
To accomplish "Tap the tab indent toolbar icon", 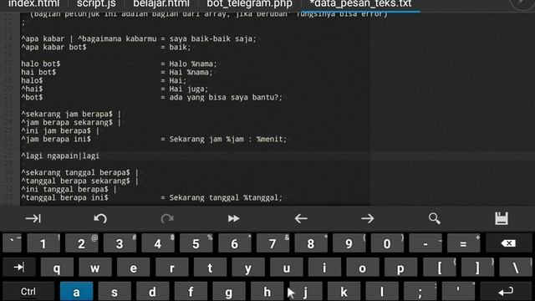I will [33, 218].
